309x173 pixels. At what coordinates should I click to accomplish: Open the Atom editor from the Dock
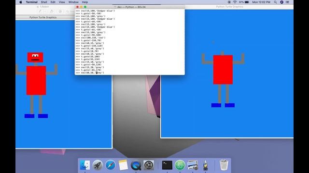pos(180,165)
